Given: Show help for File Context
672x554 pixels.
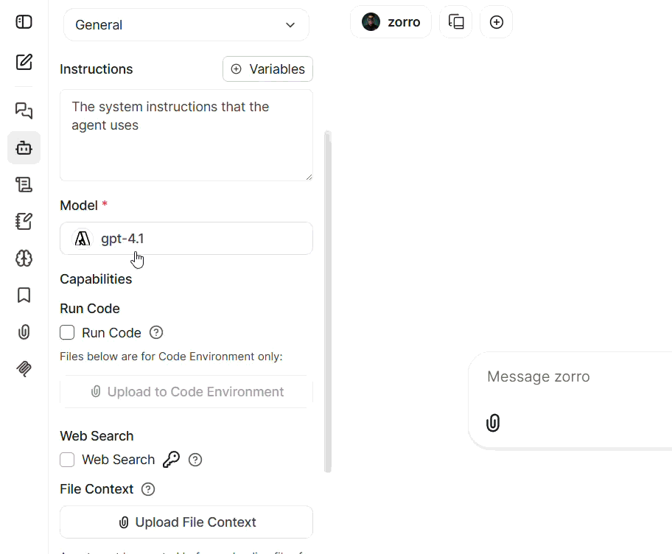Looking at the screenshot, I should tap(148, 489).
